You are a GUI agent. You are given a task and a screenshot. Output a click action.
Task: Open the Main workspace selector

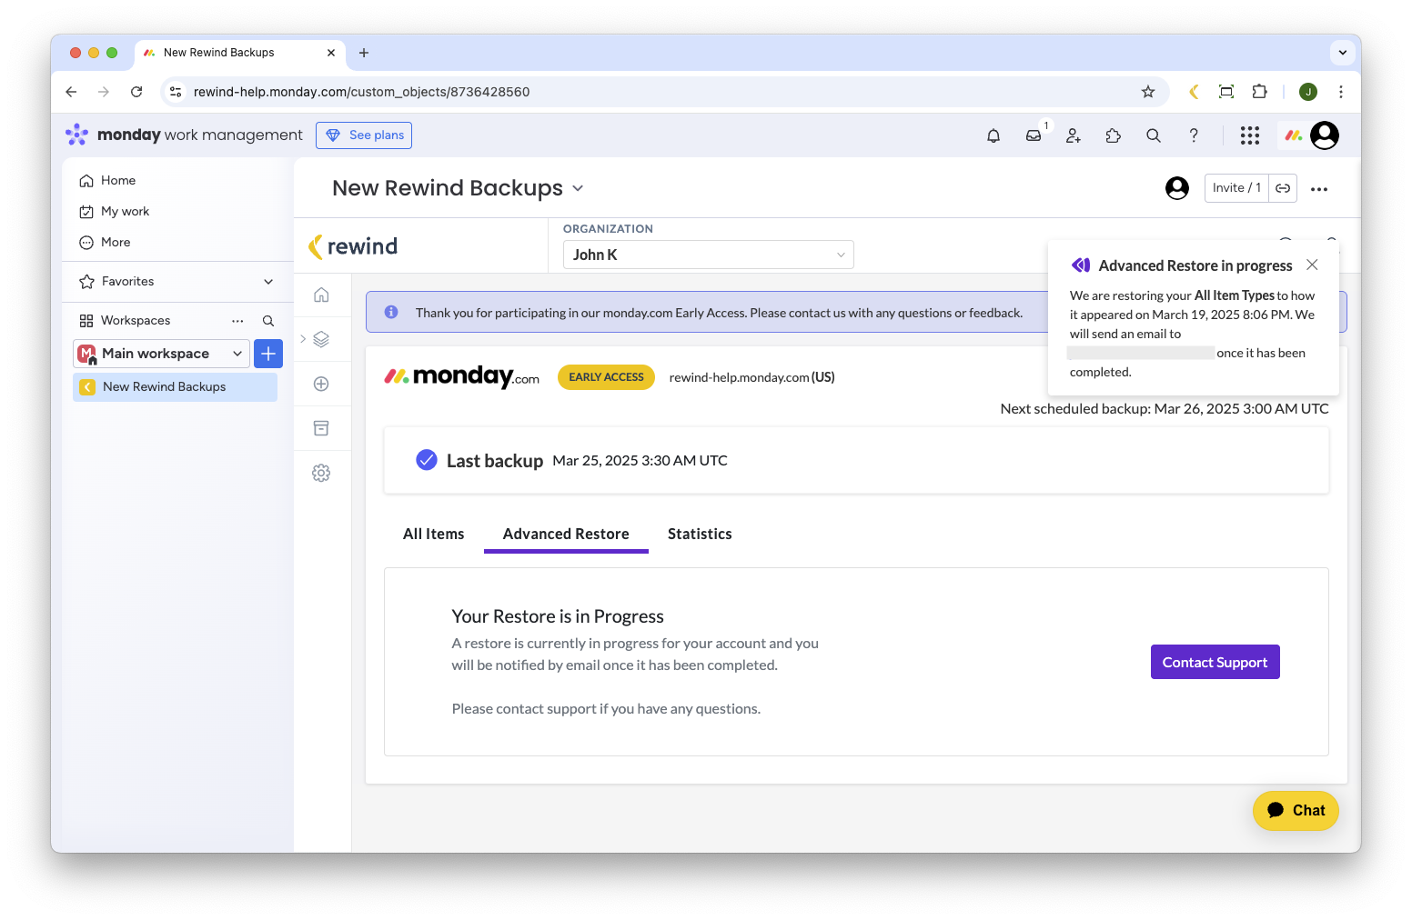click(x=161, y=354)
